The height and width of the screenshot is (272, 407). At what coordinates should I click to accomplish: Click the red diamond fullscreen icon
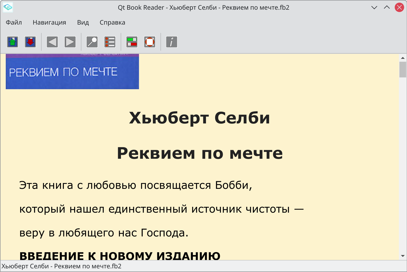click(150, 42)
